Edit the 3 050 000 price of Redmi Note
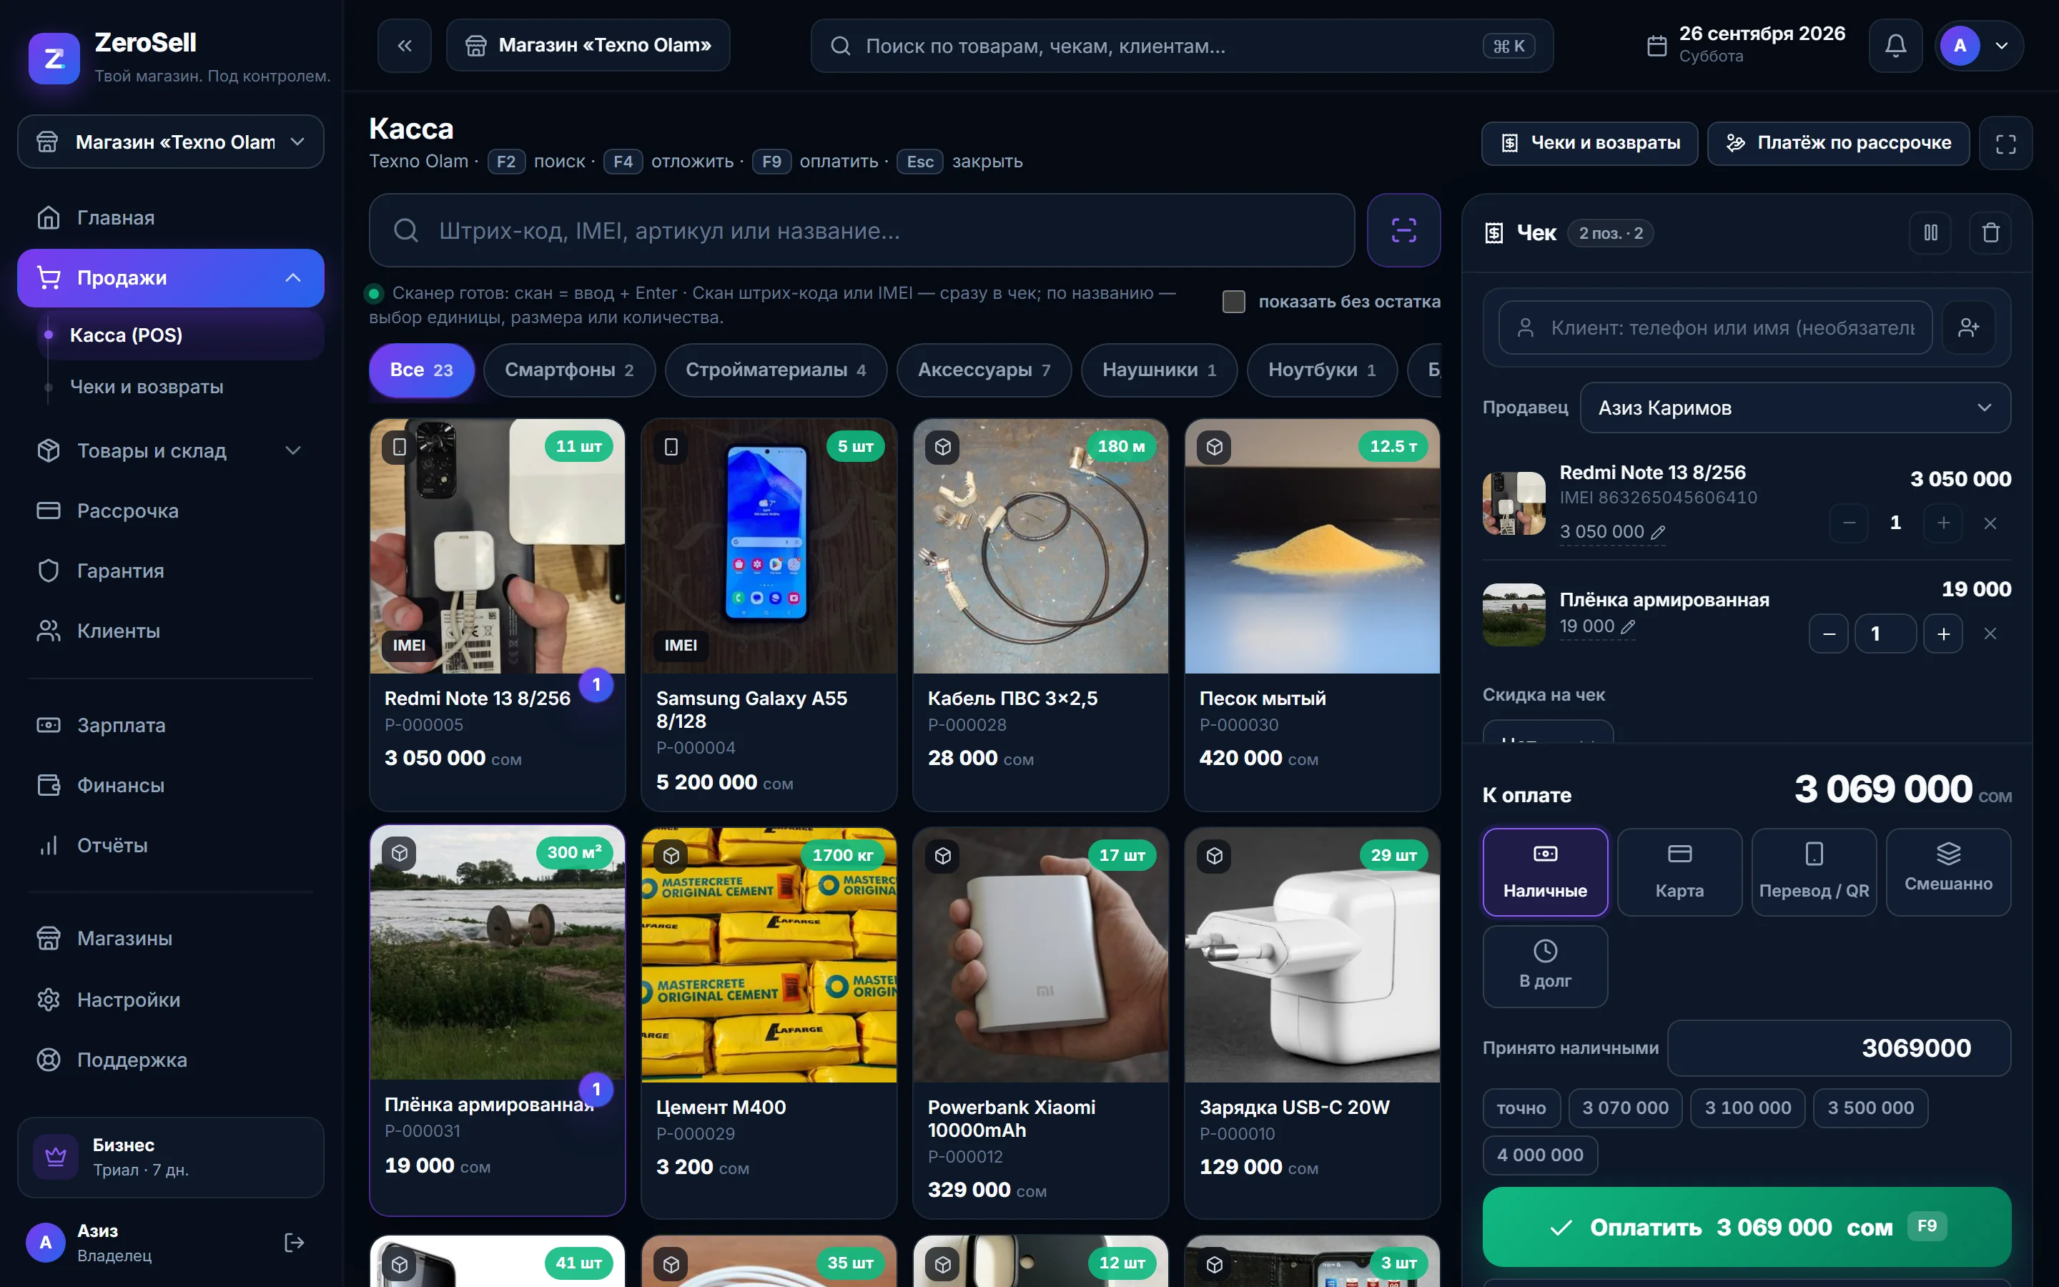The height and width of the screenshot is (1287, 2059). point(1611,532)
